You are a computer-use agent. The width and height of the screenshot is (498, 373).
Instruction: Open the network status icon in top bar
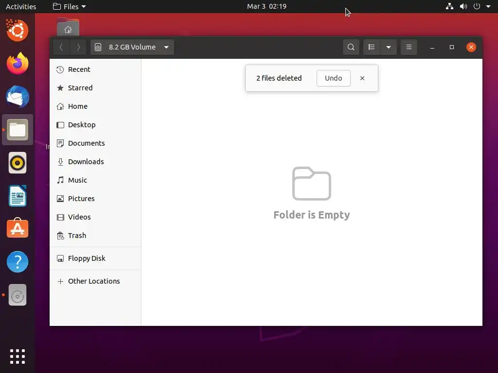tap(449, 6)
